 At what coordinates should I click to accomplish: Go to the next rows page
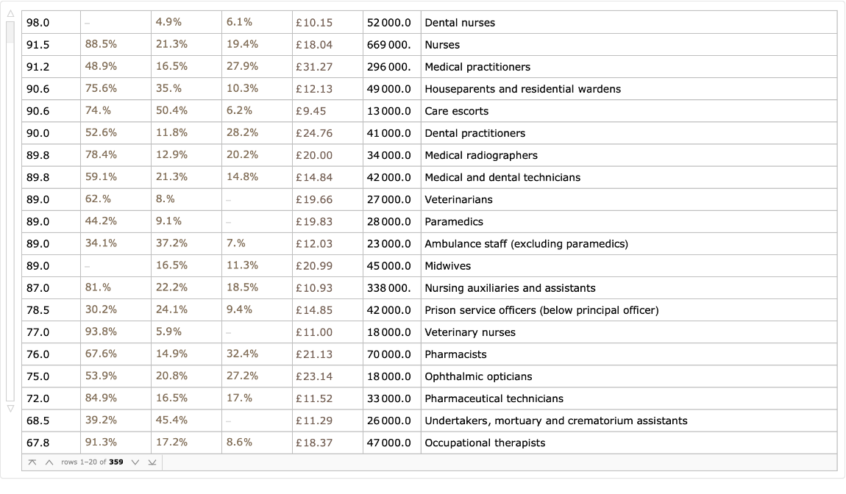[x=135, y=462]
